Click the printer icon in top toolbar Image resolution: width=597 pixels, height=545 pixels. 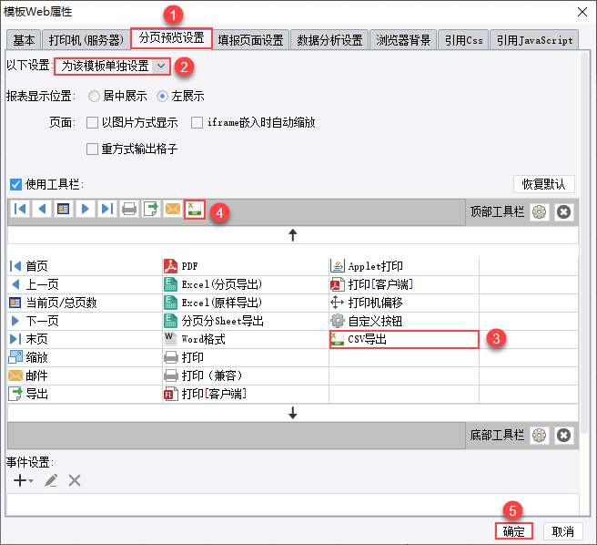coord(129,209)
